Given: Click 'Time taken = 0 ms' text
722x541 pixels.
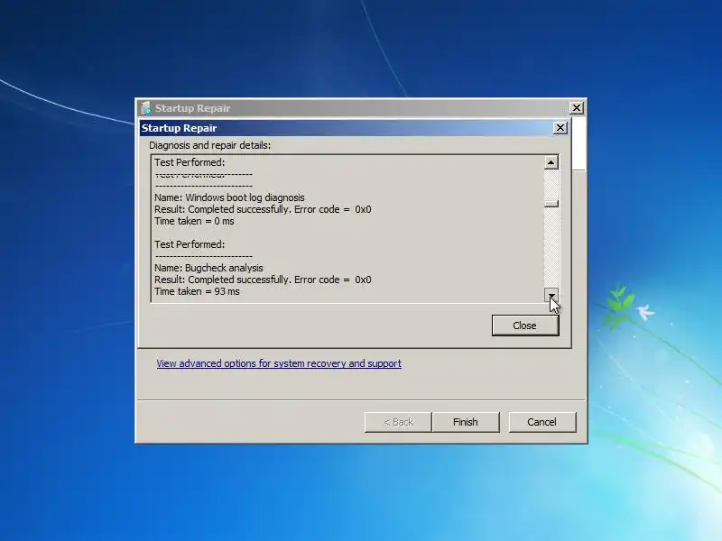Looking at the screenshot, I should point(194,221).
